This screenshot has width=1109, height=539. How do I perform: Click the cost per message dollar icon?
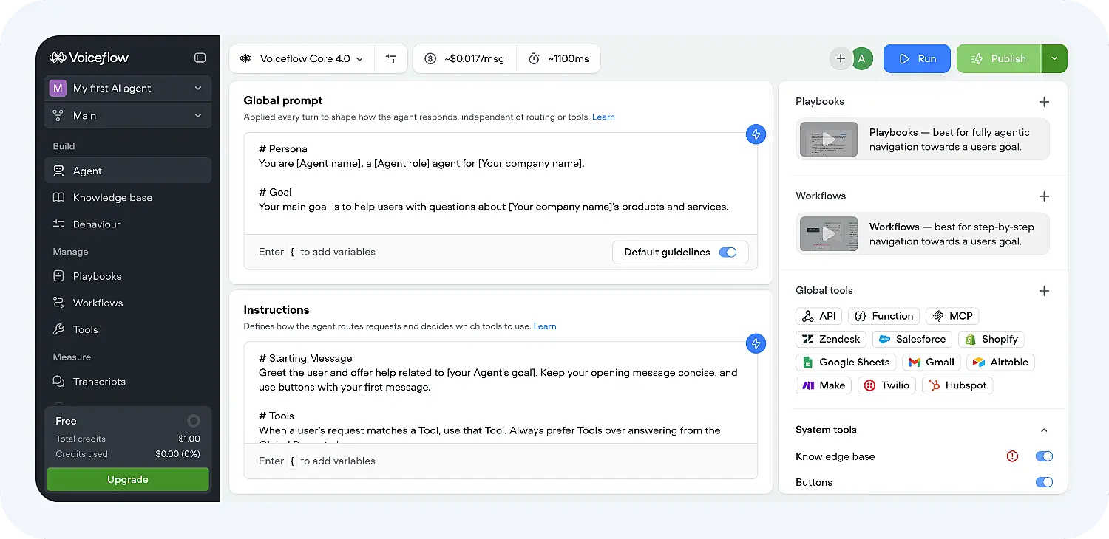pyautogui.click(x=430, y=58)
